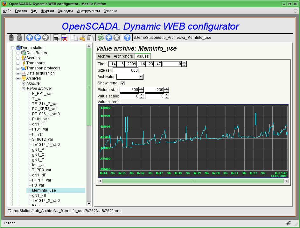
Task: Go up one level with blue up arrow
Action: pos(30,38)
